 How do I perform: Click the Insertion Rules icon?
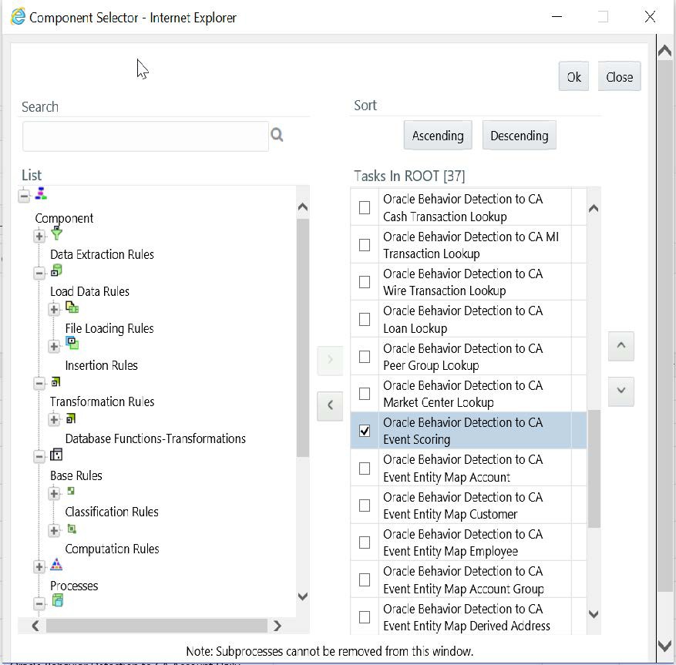pos(72,343)
